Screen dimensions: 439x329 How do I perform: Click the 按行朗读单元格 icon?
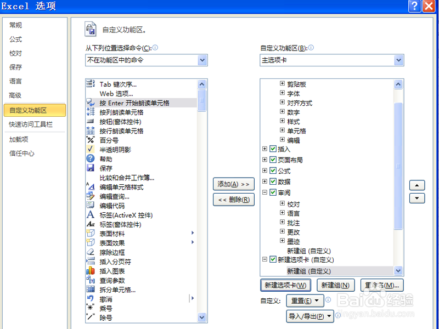tap(90, 131)
